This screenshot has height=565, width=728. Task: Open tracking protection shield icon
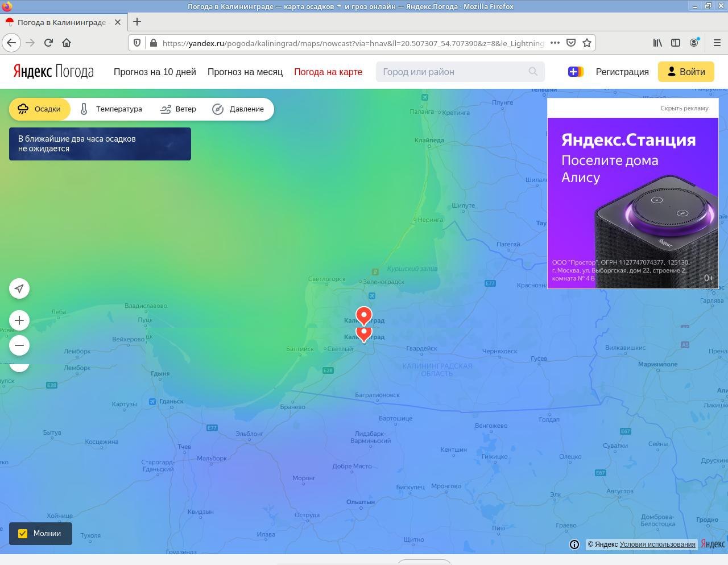coord(137,43)
